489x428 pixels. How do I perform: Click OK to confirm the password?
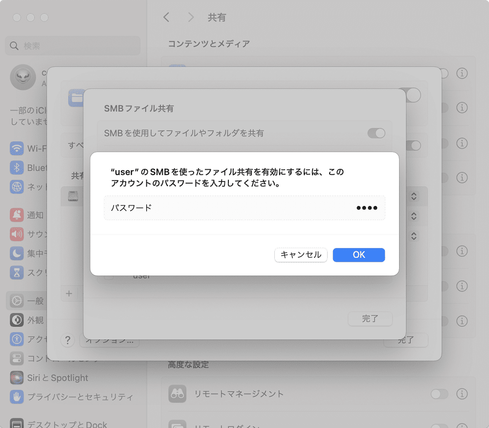(x=358, y=255)
